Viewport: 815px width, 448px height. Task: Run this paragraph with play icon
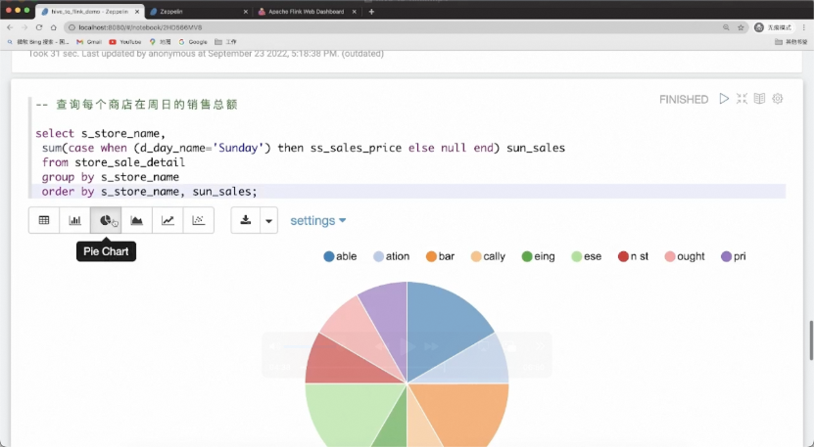[724, 99]
